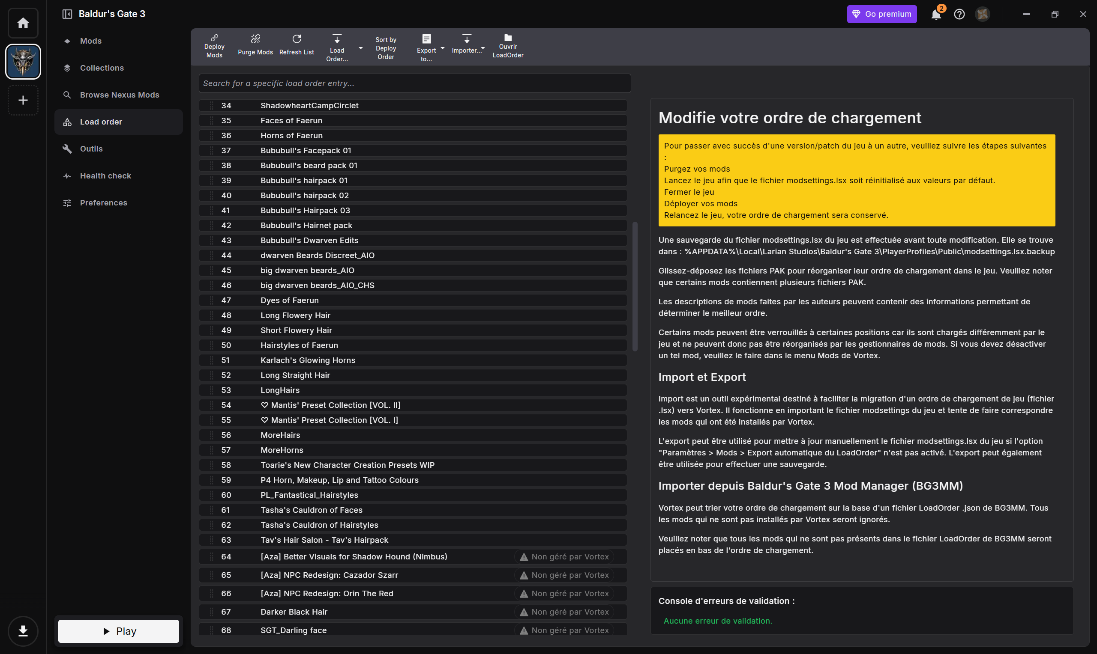This screenshot has height=654, width=1097.
Task: Select the Long Straight Hair entry
Action: pos(413,375)
